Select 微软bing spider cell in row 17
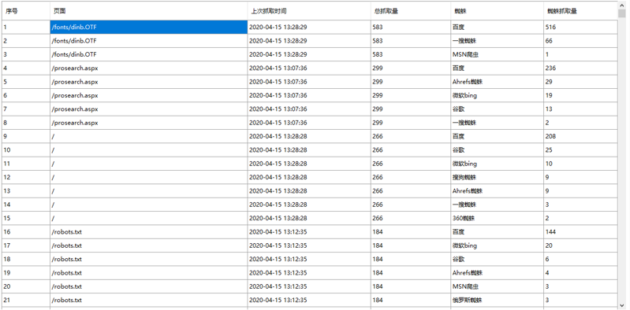Screen dimensions: 630x310 pos(497,245)
